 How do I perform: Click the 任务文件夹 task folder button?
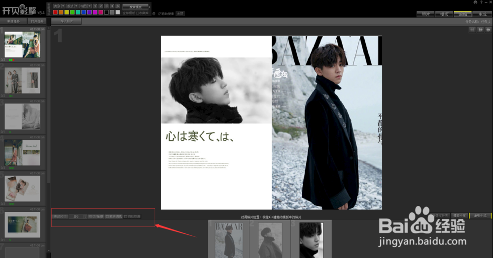pos(441,216)
